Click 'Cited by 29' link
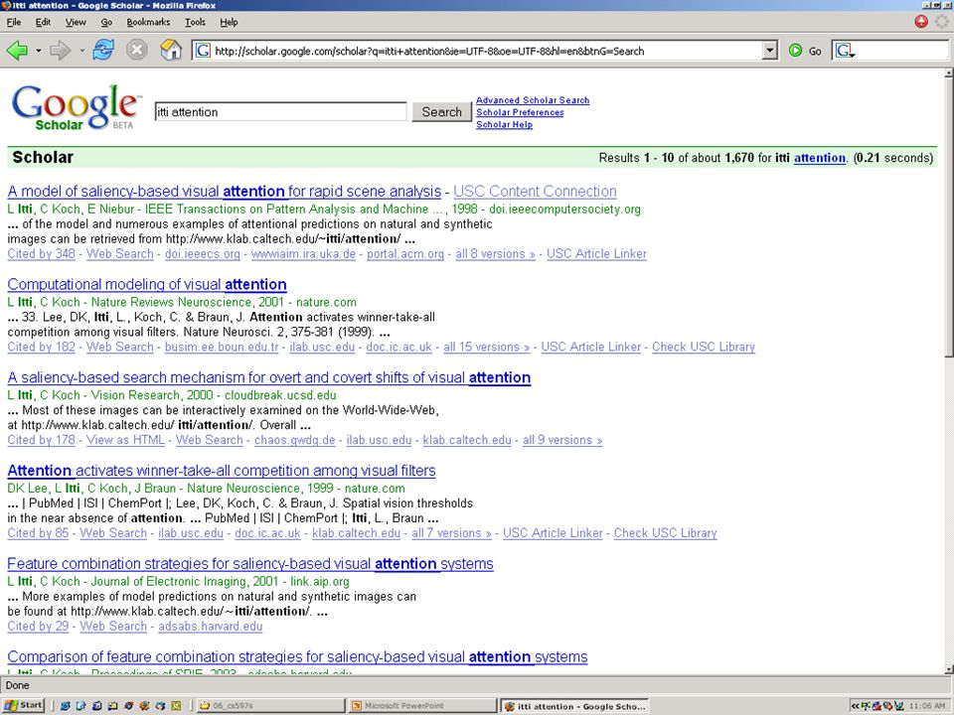The width and height of the screenshot is (954, 715). [38, 627]
